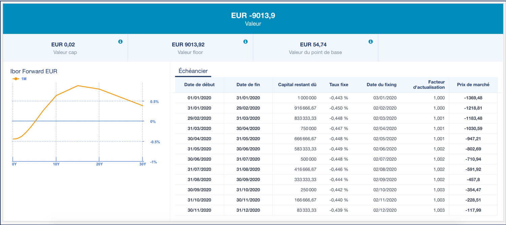Click info icon beside Valeur floor
Image resolution: width=506 pixels, height=225 pixels.
click(245, 42)
